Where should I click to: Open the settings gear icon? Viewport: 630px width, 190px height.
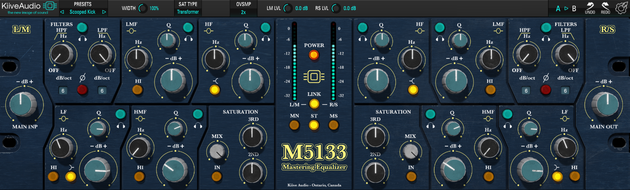(622, 8)
